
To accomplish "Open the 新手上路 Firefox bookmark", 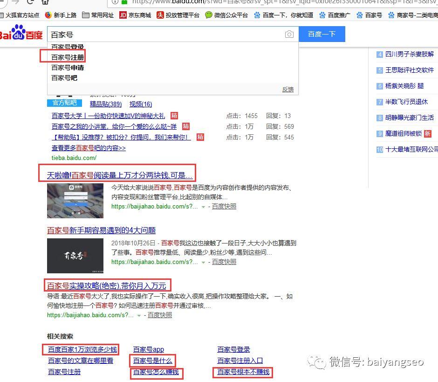I will point(61,15).
